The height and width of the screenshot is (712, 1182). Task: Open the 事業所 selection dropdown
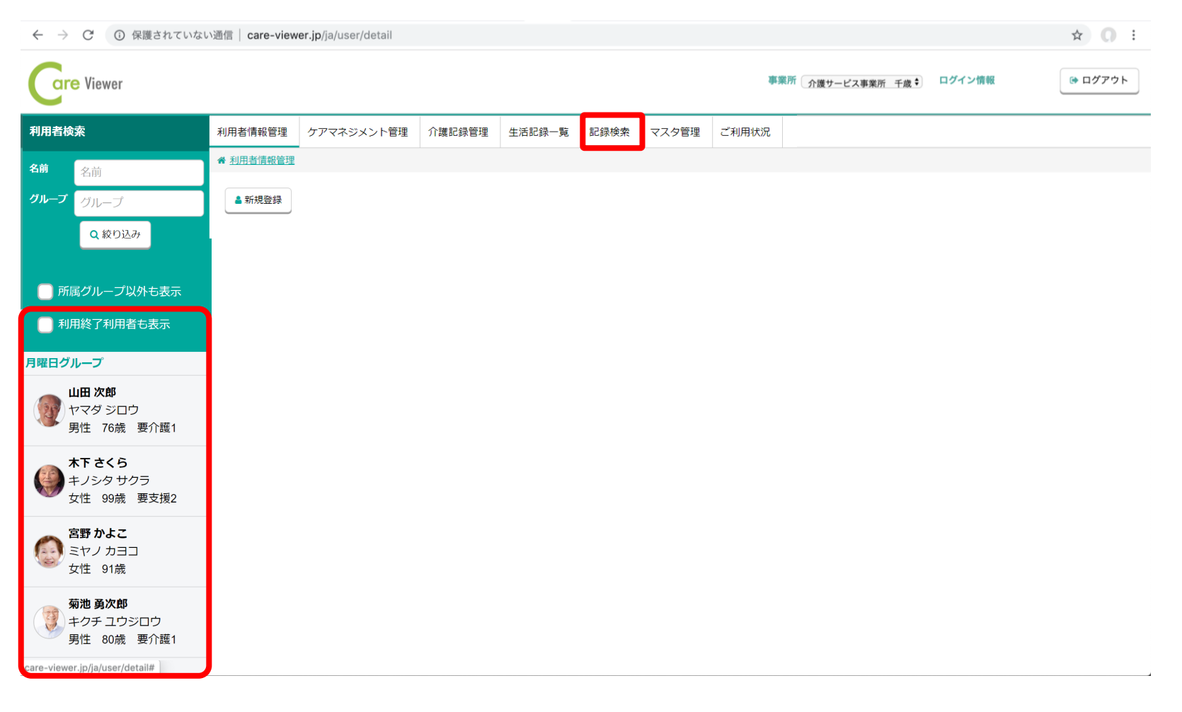click(x=863, y=83)
